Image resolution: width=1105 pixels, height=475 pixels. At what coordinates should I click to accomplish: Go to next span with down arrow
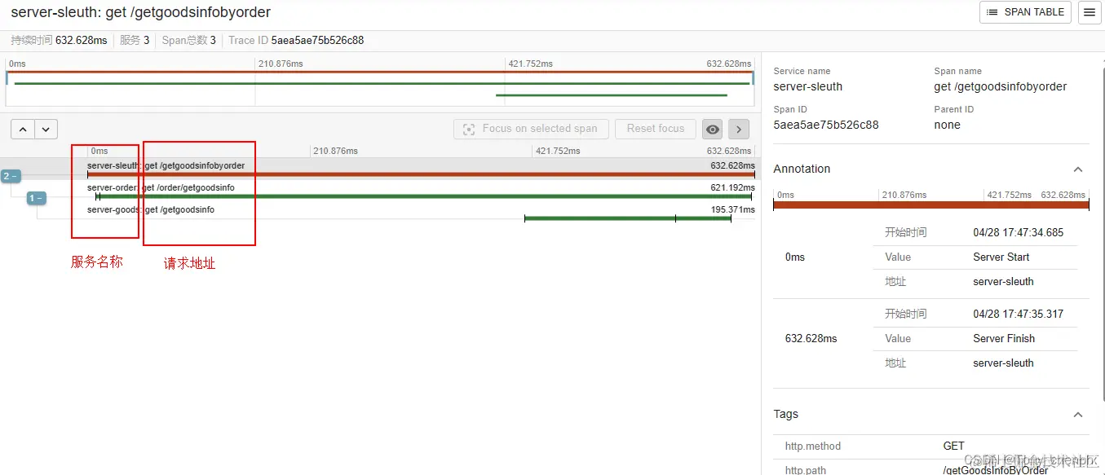tap(46, 129)
